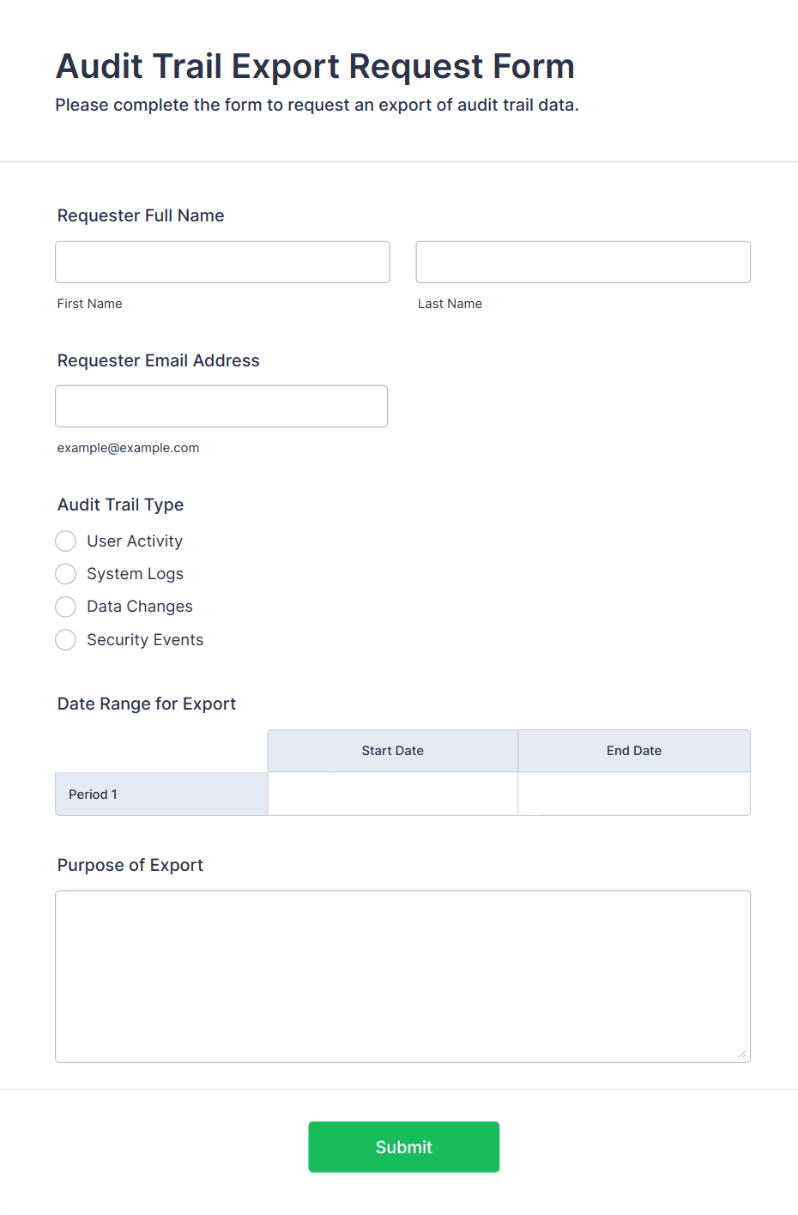
Task: Click the Requester Email Address field
Action: 221,406
